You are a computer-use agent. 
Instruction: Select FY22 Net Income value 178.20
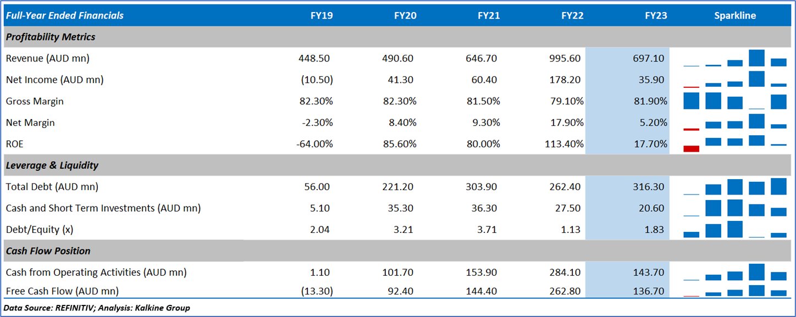pyautogui.click(x=565, y=80)
